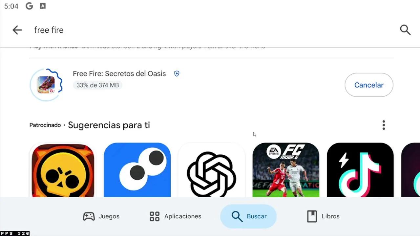The height and width of the screenshot is (236, 420).
Task: Open the TikTok Lite app icon
Action: 360,170
